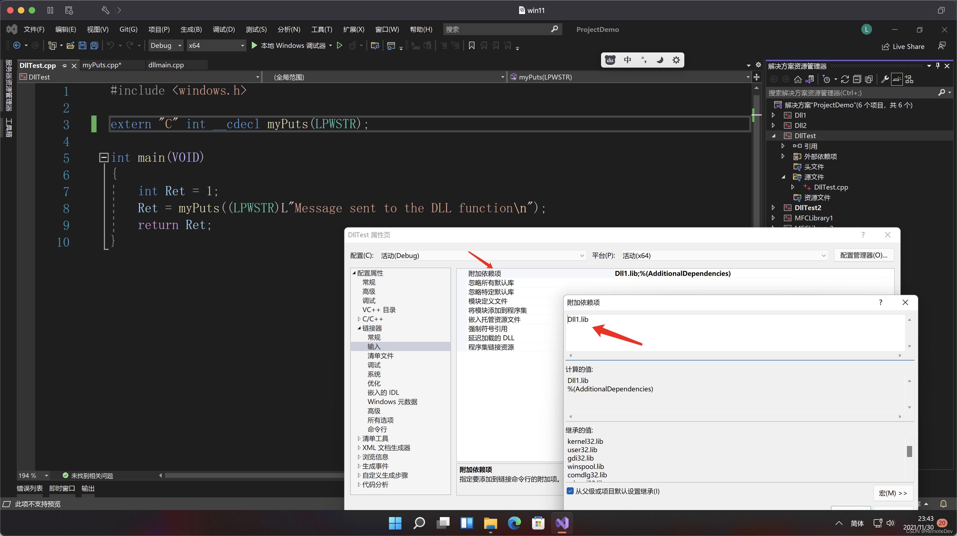Click inherited values scrollbar thumb
This screenshot has height=536, width=957.
click(909, 451)
